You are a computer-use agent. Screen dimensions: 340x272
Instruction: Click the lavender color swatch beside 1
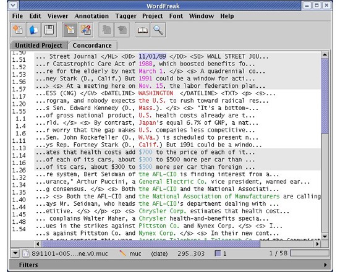(x=218, y=253)
